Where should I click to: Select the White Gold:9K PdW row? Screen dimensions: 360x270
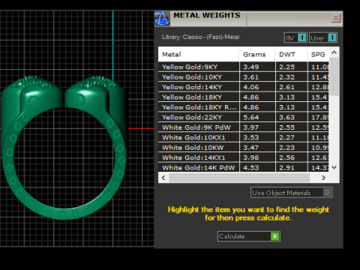coord(244,127)
